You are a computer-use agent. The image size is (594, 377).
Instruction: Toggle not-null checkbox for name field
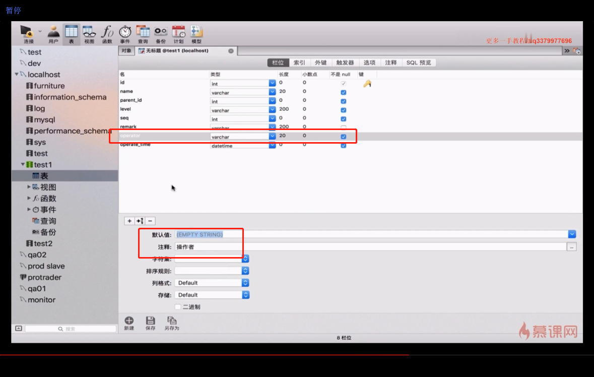(x=343, y=92)
